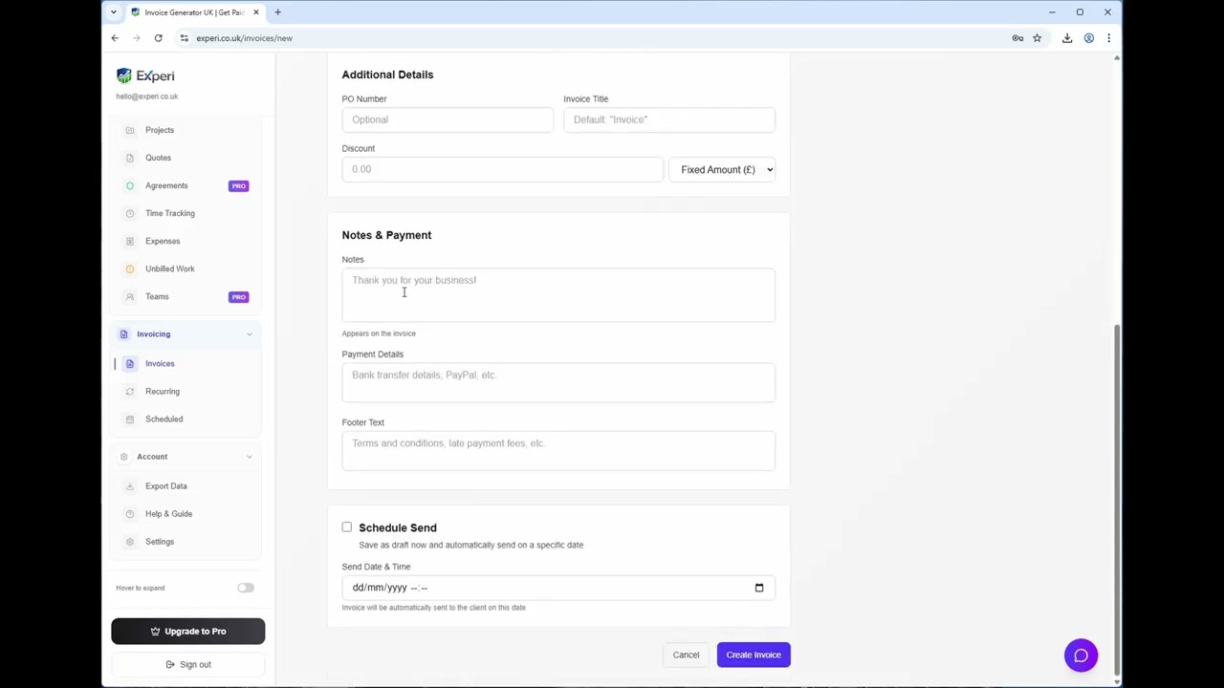Open the tab search dropdown arrow
Screen dimensions: 1224x688
113,12
